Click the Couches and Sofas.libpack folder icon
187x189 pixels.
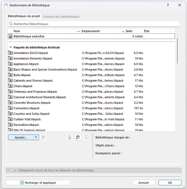(11, 114)
